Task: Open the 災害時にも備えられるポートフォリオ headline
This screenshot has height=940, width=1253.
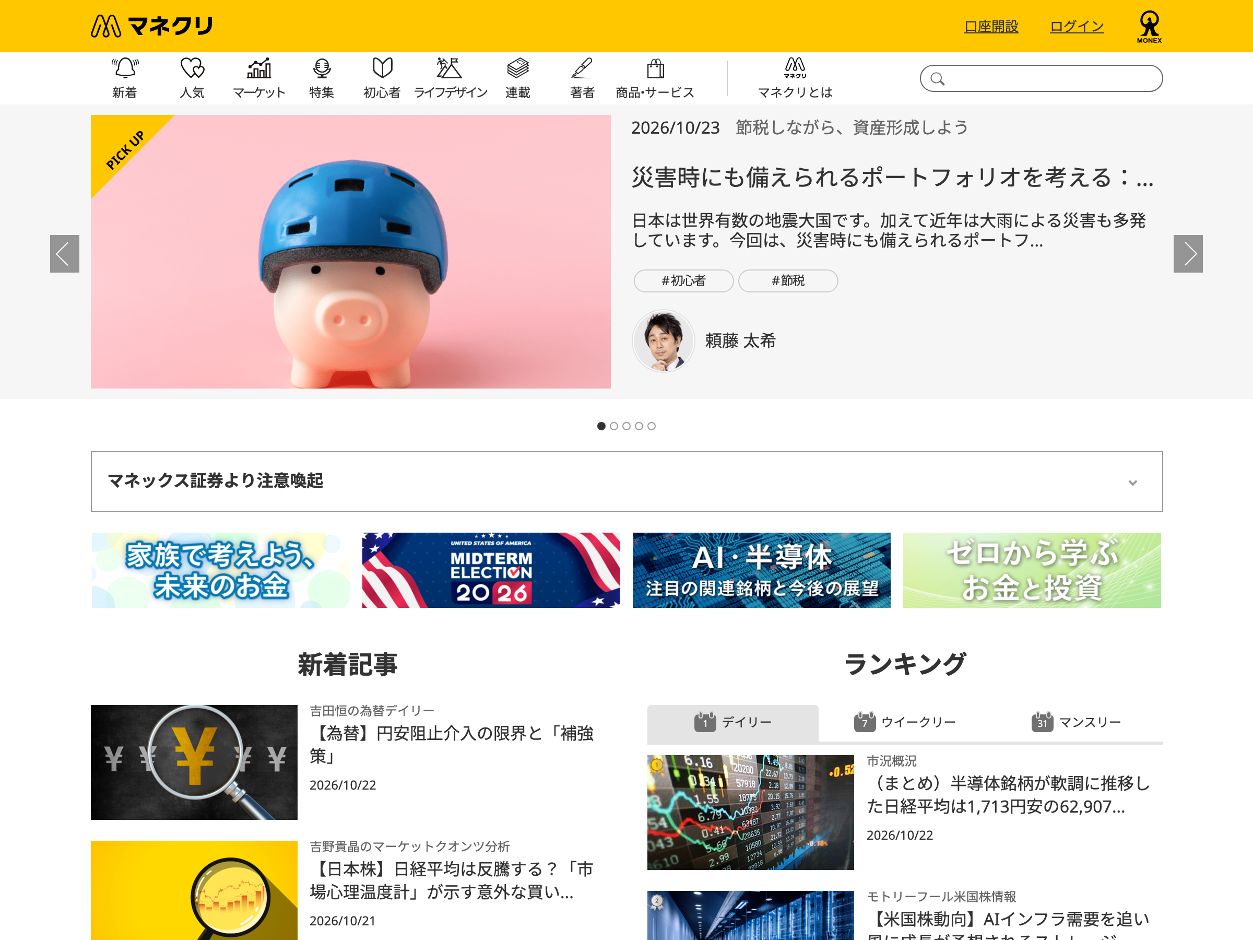Action: coord(893,178)
